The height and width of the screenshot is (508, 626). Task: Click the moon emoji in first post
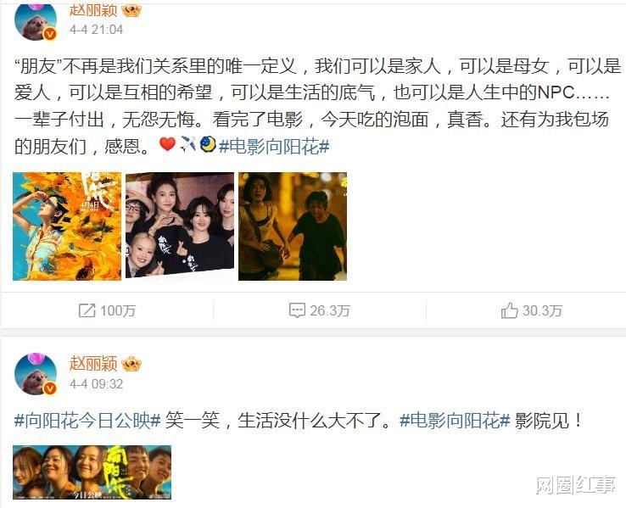point(208,144)
